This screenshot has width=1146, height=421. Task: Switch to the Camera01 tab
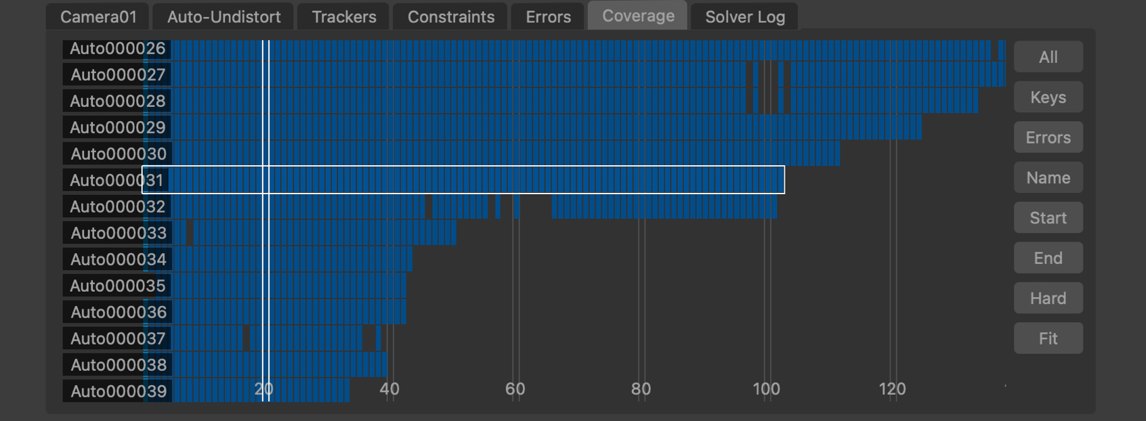pos(98,17)
